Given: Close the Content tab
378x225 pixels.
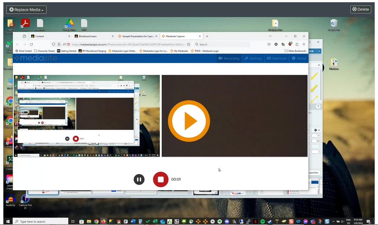Looking at the screenshot, I should click(x=69, y=36).
